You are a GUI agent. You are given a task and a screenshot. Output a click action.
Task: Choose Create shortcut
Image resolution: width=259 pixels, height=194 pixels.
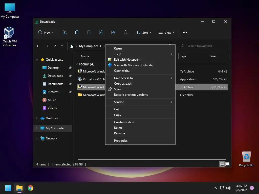(140, 122)
